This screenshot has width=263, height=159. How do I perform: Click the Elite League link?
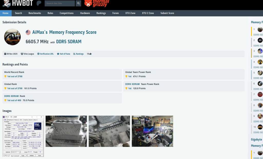point(27,54)
